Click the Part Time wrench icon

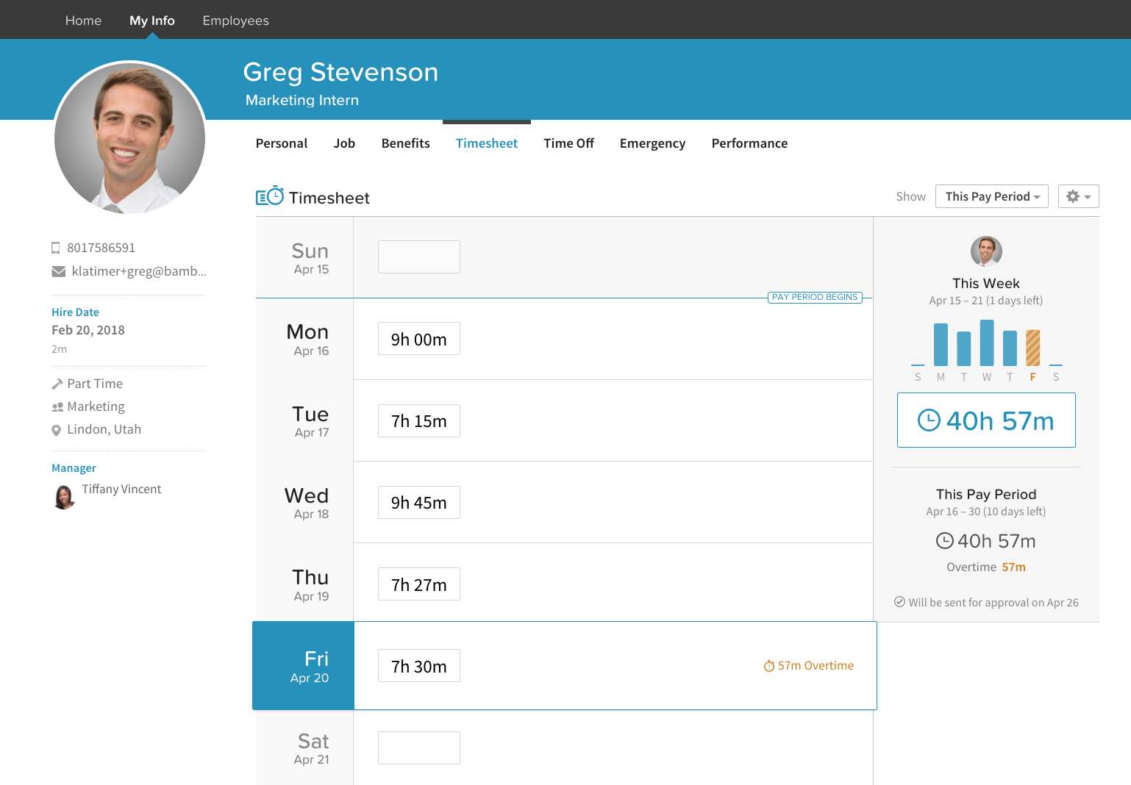pyautogui.click(x=57, y=384)
